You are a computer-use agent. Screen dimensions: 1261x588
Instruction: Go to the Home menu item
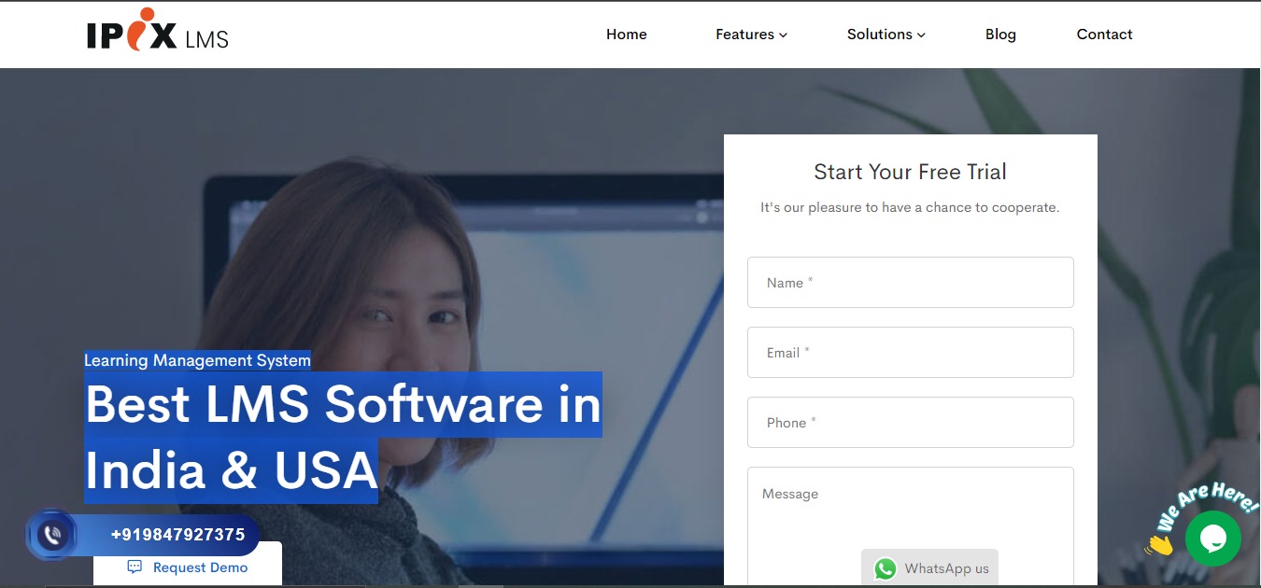(627, 35)
